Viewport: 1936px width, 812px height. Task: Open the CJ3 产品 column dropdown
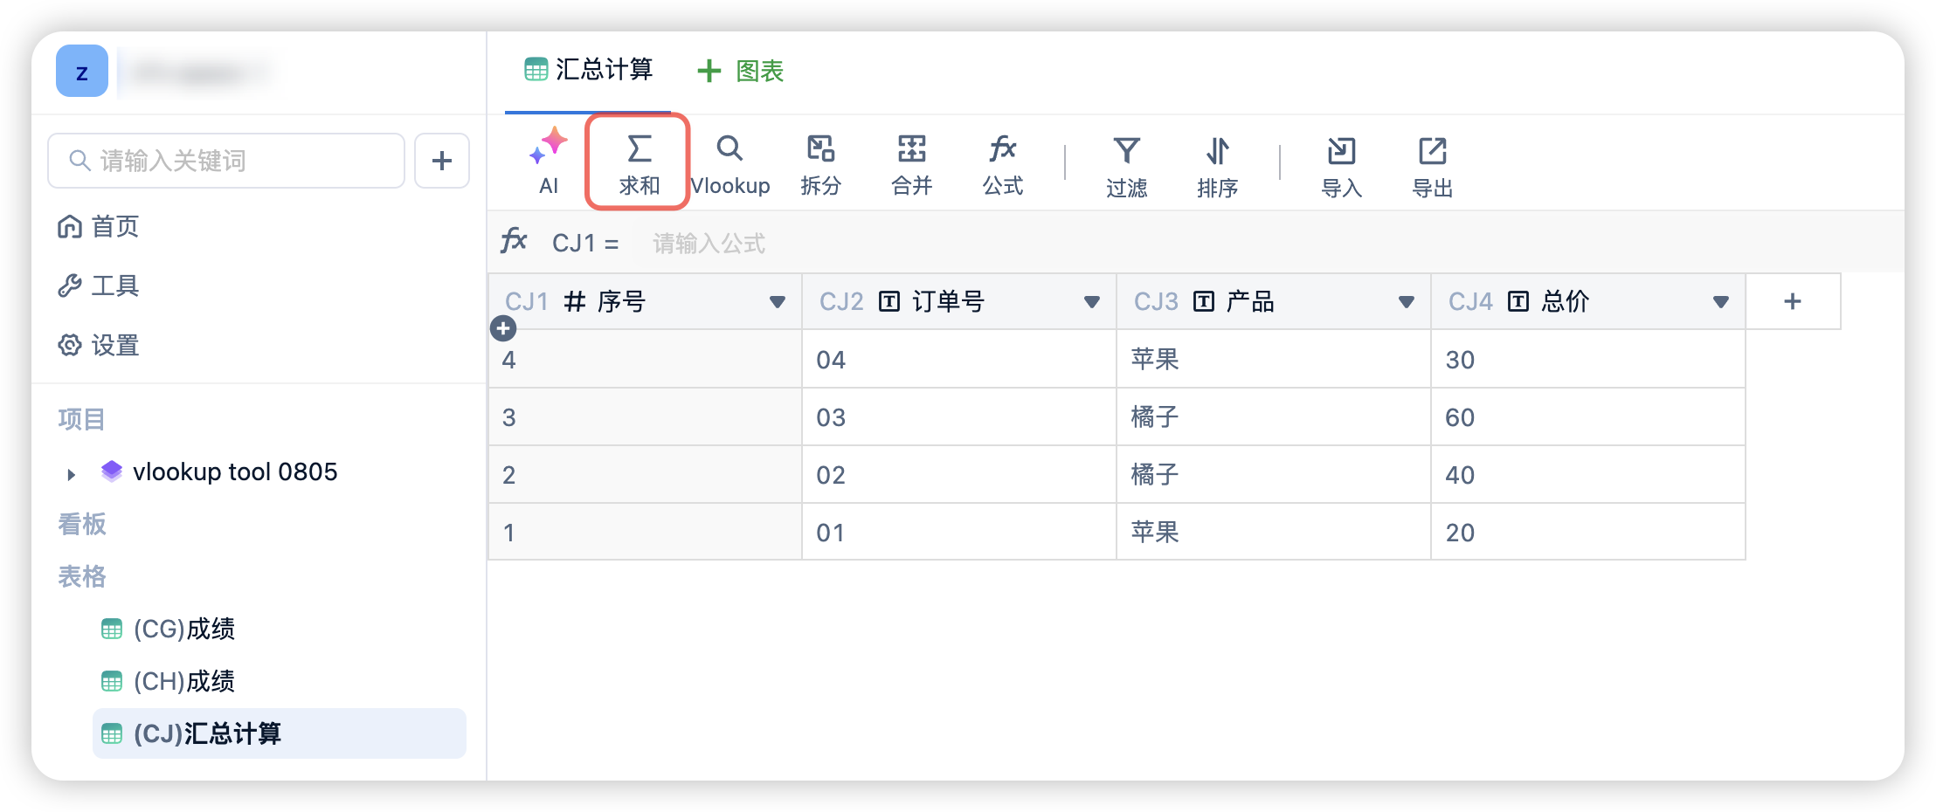(x=1406, y=302)
